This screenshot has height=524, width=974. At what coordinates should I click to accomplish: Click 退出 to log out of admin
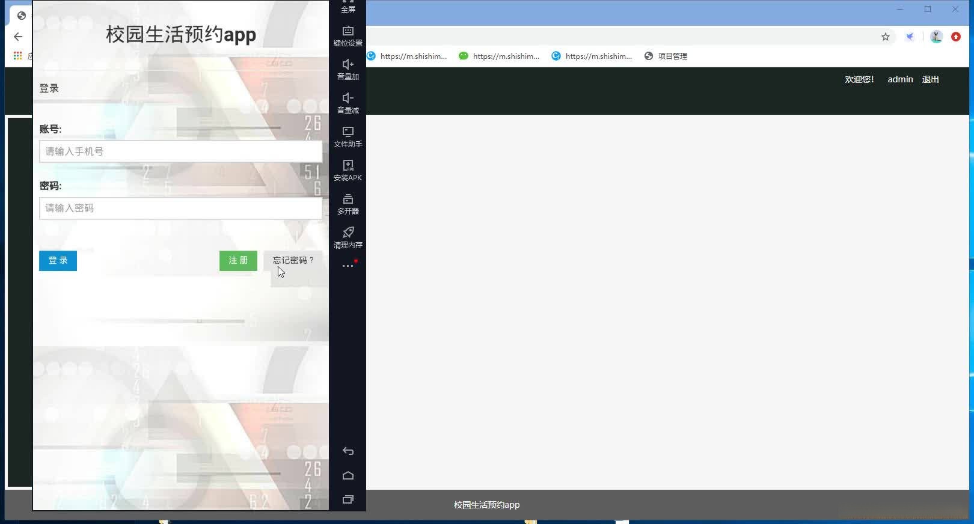click(x=931, y=79)
